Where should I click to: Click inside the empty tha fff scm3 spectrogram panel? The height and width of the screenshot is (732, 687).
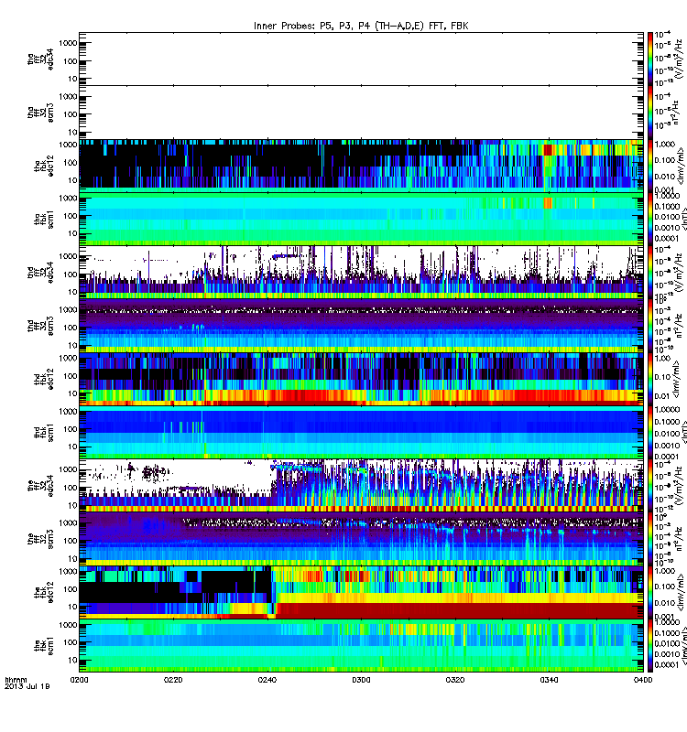coord(361,113)
